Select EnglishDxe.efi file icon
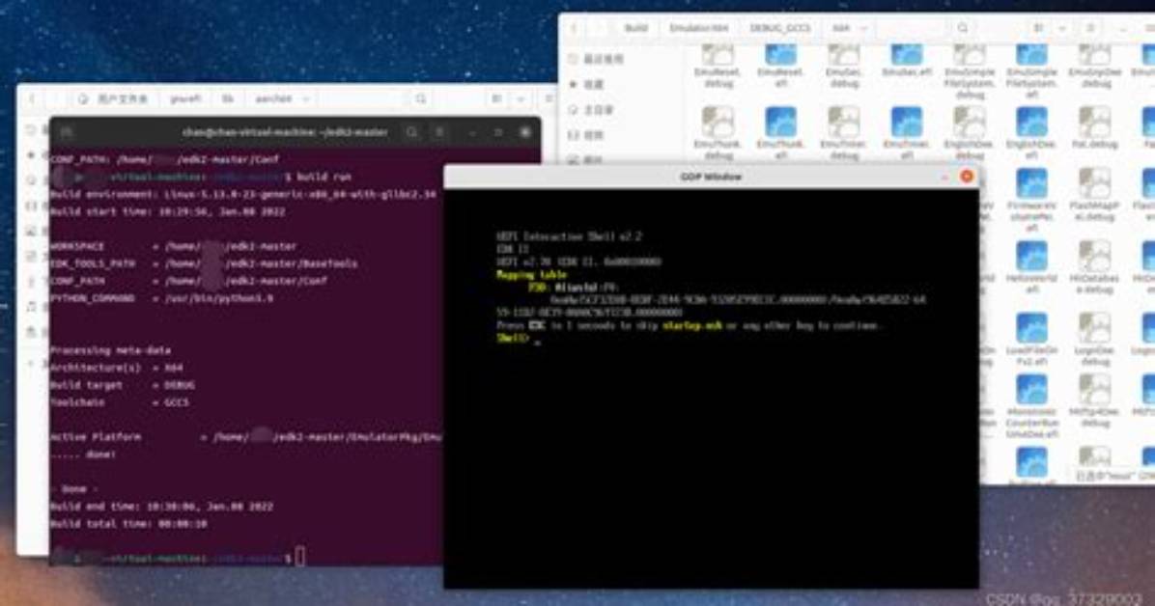The height and width of the screenshot is (606, 1155). coord(1031,122)
